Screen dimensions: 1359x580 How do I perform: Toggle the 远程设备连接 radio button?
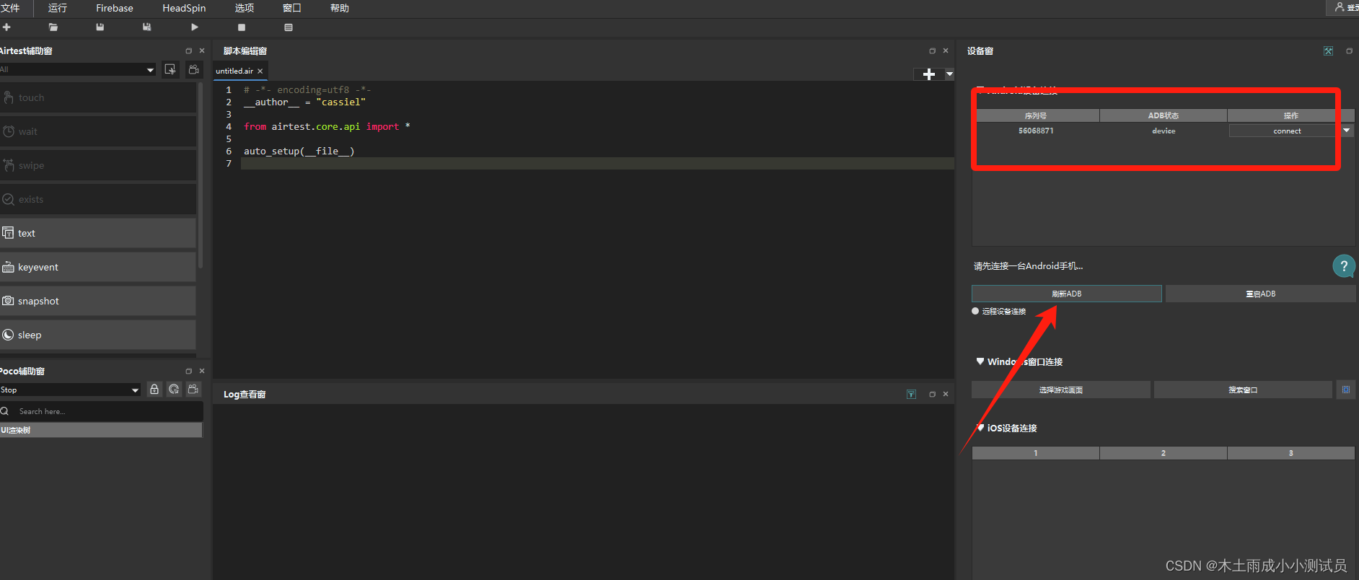click(975, 311)
